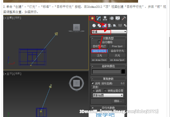This screenshot has width=170, height=117.
Task: Click the 目标平行光 button
Action: 100,51
